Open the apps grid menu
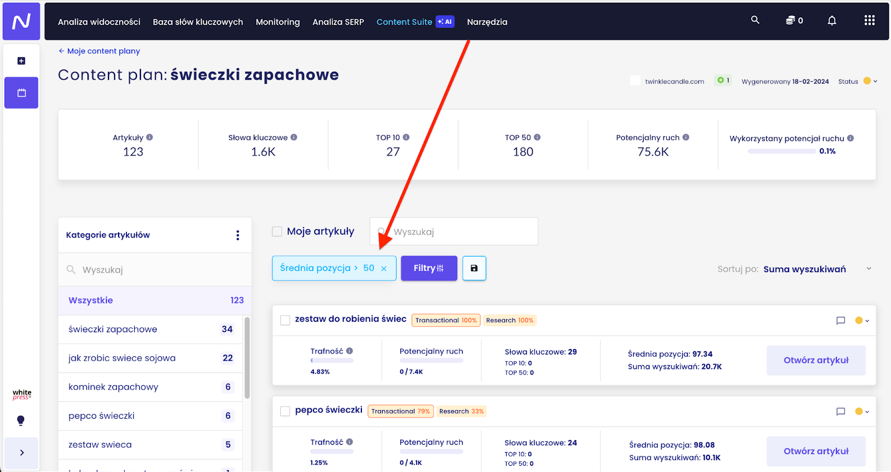Screen dimensions: 891x472 click(869, 21)
